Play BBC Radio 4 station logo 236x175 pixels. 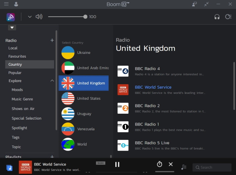click(123, 71)
